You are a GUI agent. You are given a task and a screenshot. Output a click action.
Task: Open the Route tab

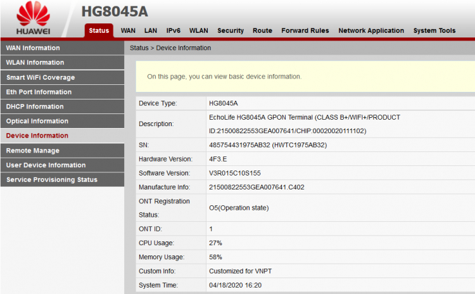[262, 30]
